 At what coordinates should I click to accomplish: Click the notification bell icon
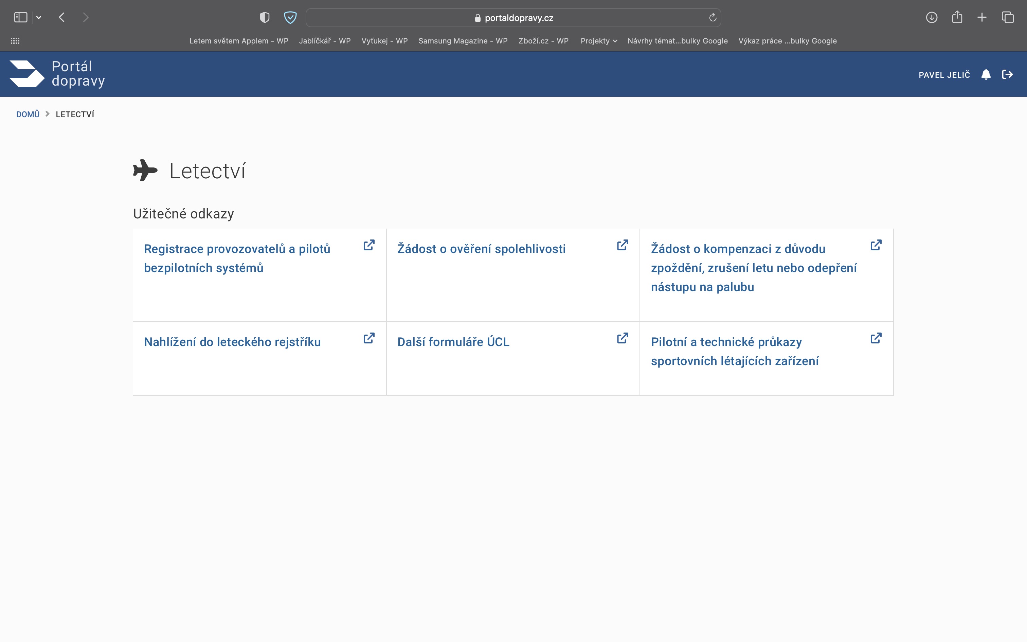tap(986, 75)
